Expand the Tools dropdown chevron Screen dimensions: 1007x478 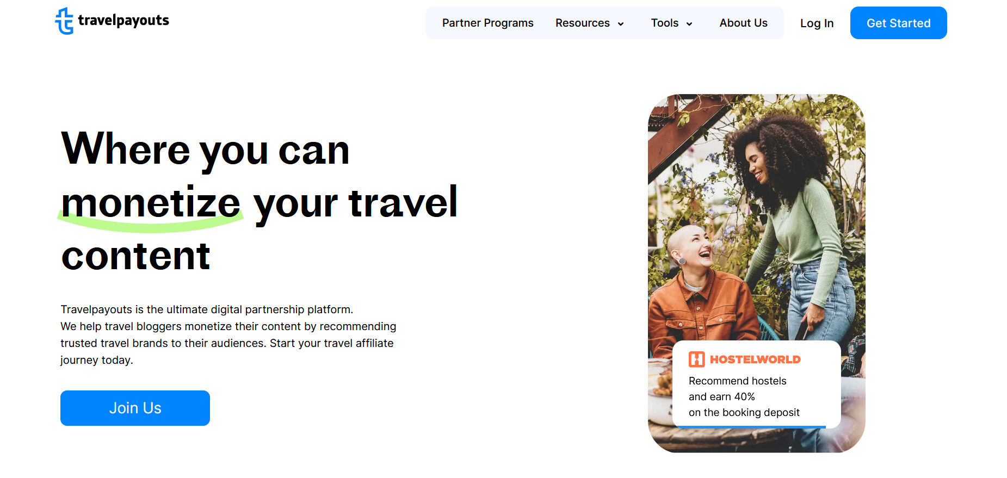[689, 24]
